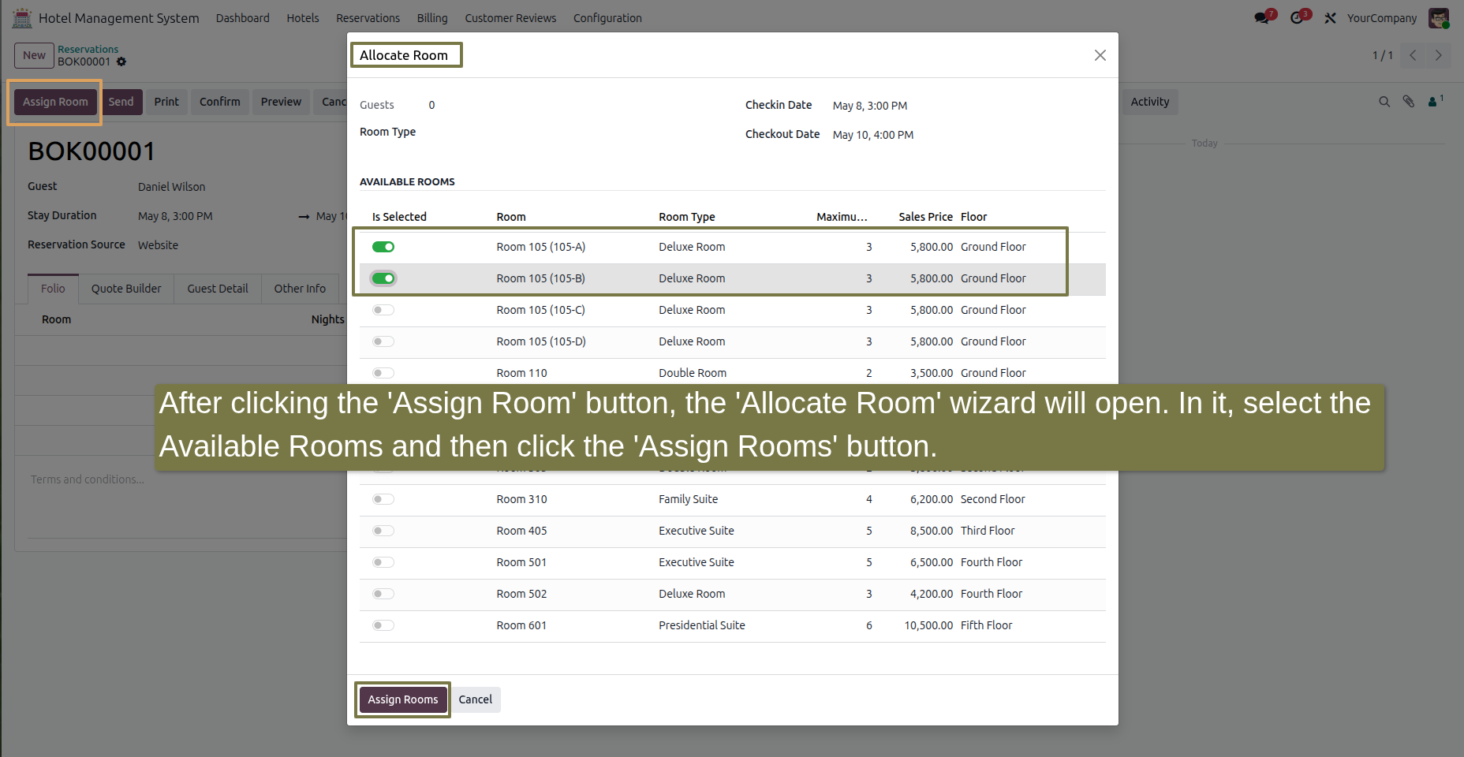This screenshot has height=757, width=1464.
Task: Click Cancel in the Allocate Room dialog
Action: [476, 699]
